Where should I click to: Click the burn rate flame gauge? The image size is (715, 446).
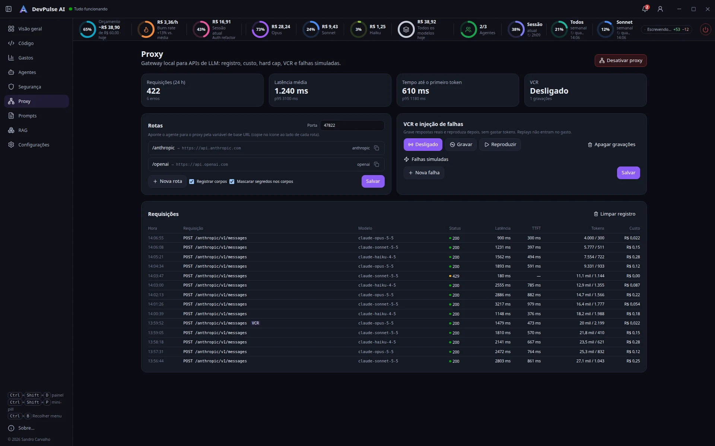(146, 29)
